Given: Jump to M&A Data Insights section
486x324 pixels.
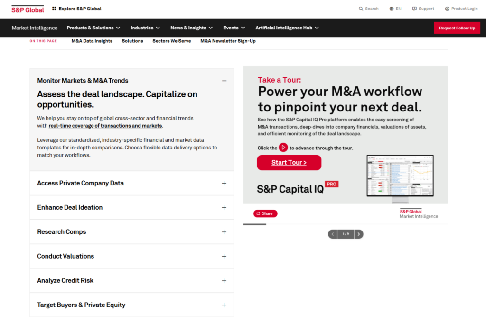Looking at the screenshot, I should [x=92, y=41].
